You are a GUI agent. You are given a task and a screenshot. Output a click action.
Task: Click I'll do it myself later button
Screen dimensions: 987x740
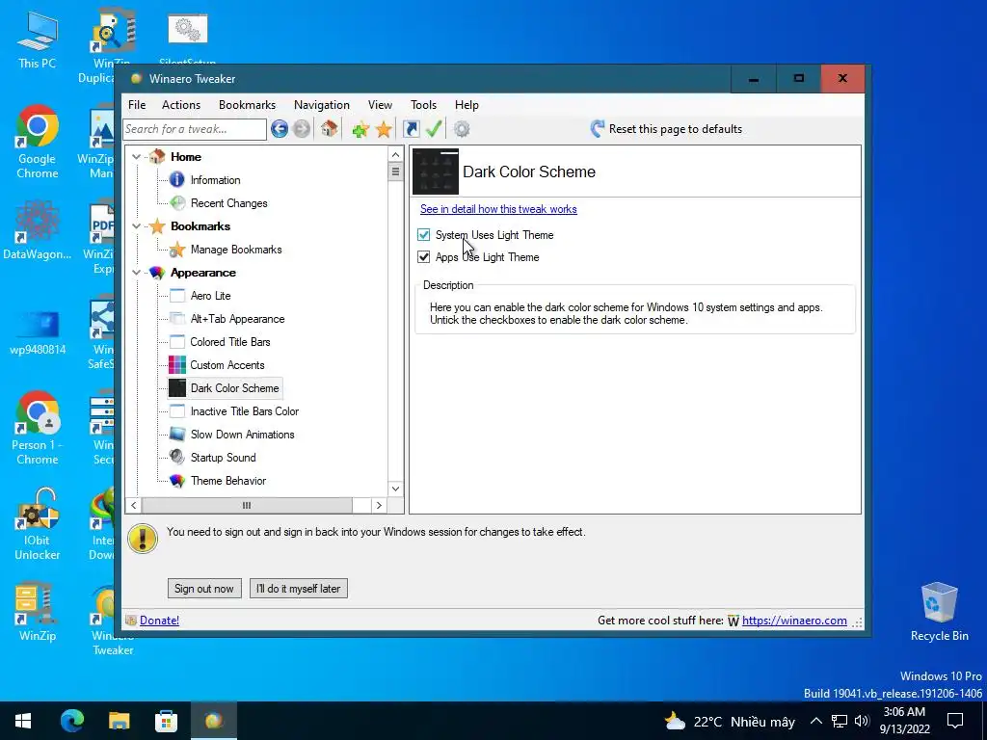[299, 589]
